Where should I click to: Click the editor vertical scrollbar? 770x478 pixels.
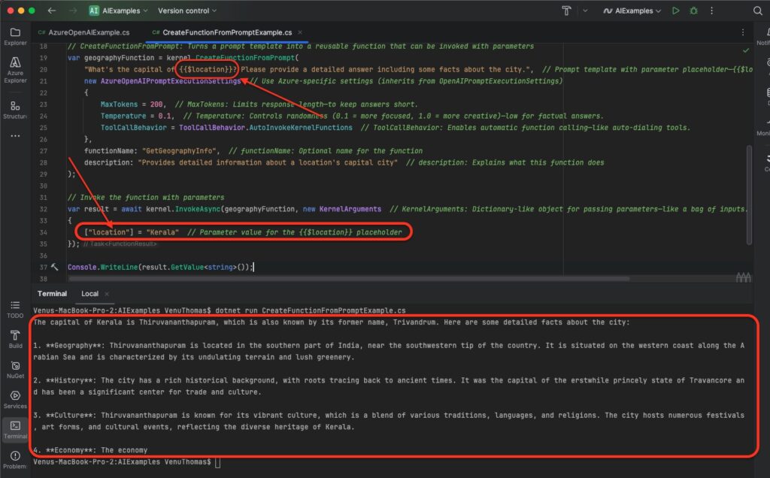(x=748, y=195)
